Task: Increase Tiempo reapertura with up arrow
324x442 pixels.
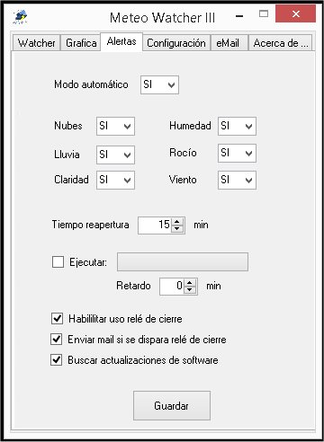Action: 177,222
